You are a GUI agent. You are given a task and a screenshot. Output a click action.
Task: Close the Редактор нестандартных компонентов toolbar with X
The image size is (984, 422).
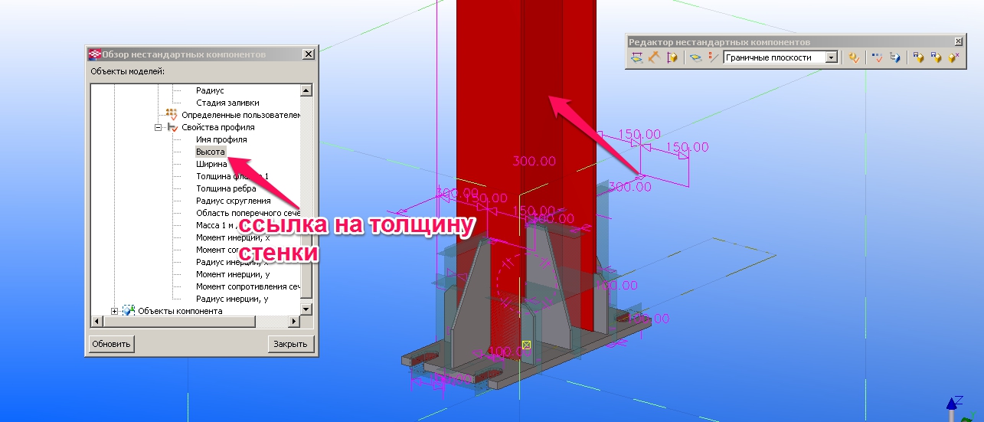958,41
